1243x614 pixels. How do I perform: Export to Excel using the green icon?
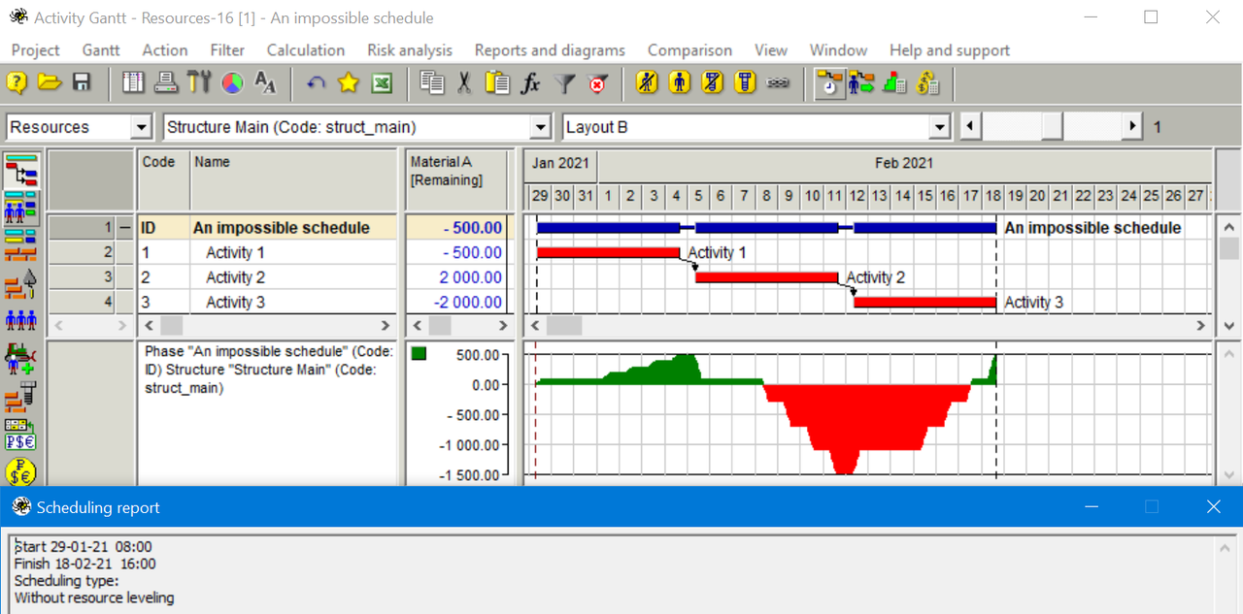pos(382,83)
